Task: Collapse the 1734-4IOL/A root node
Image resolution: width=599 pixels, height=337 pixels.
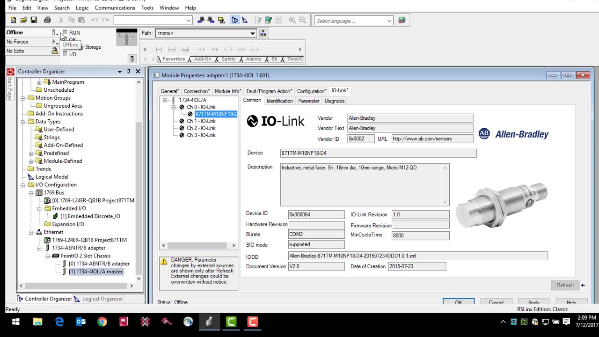Action: point(165,100)
